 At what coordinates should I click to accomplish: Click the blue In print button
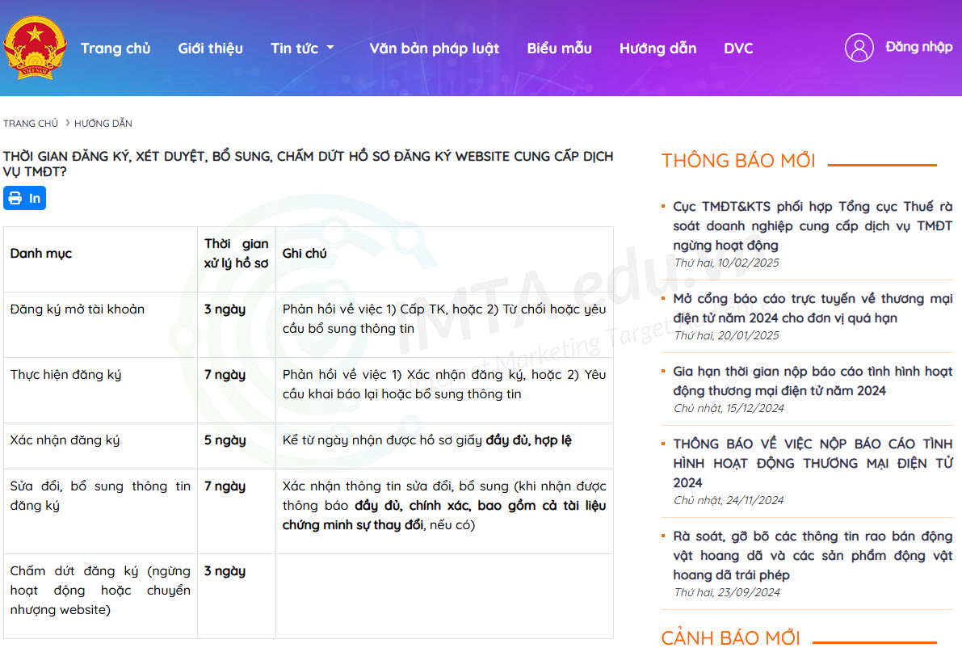(x=24, y=198)
